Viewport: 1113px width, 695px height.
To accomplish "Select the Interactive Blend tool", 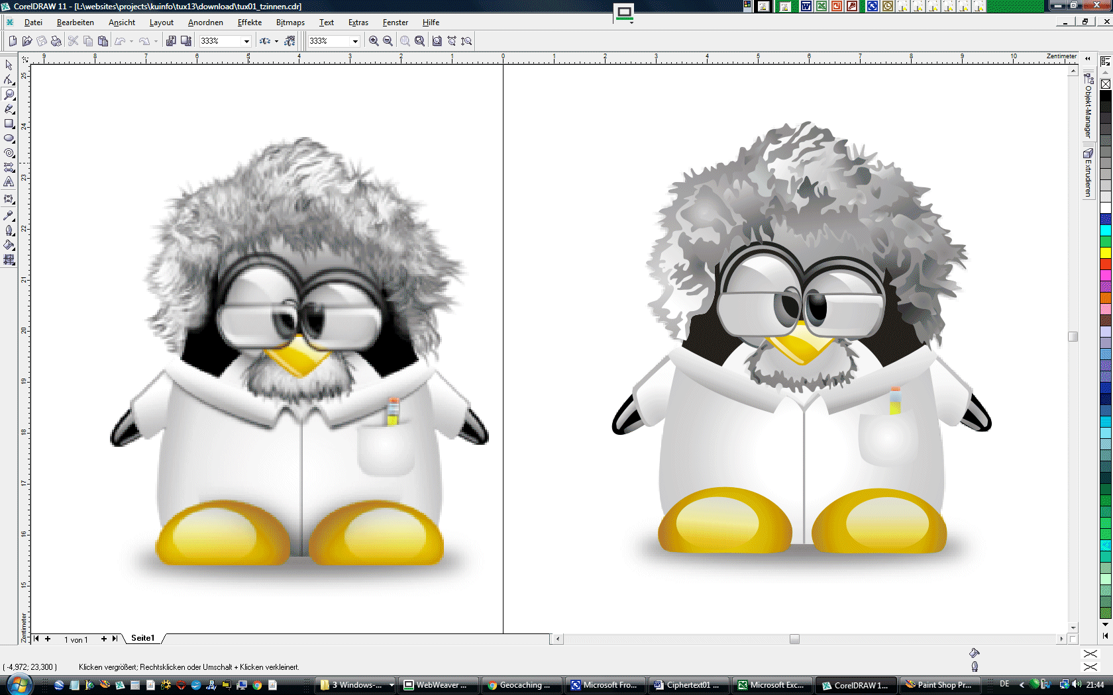I will point(9,199).
